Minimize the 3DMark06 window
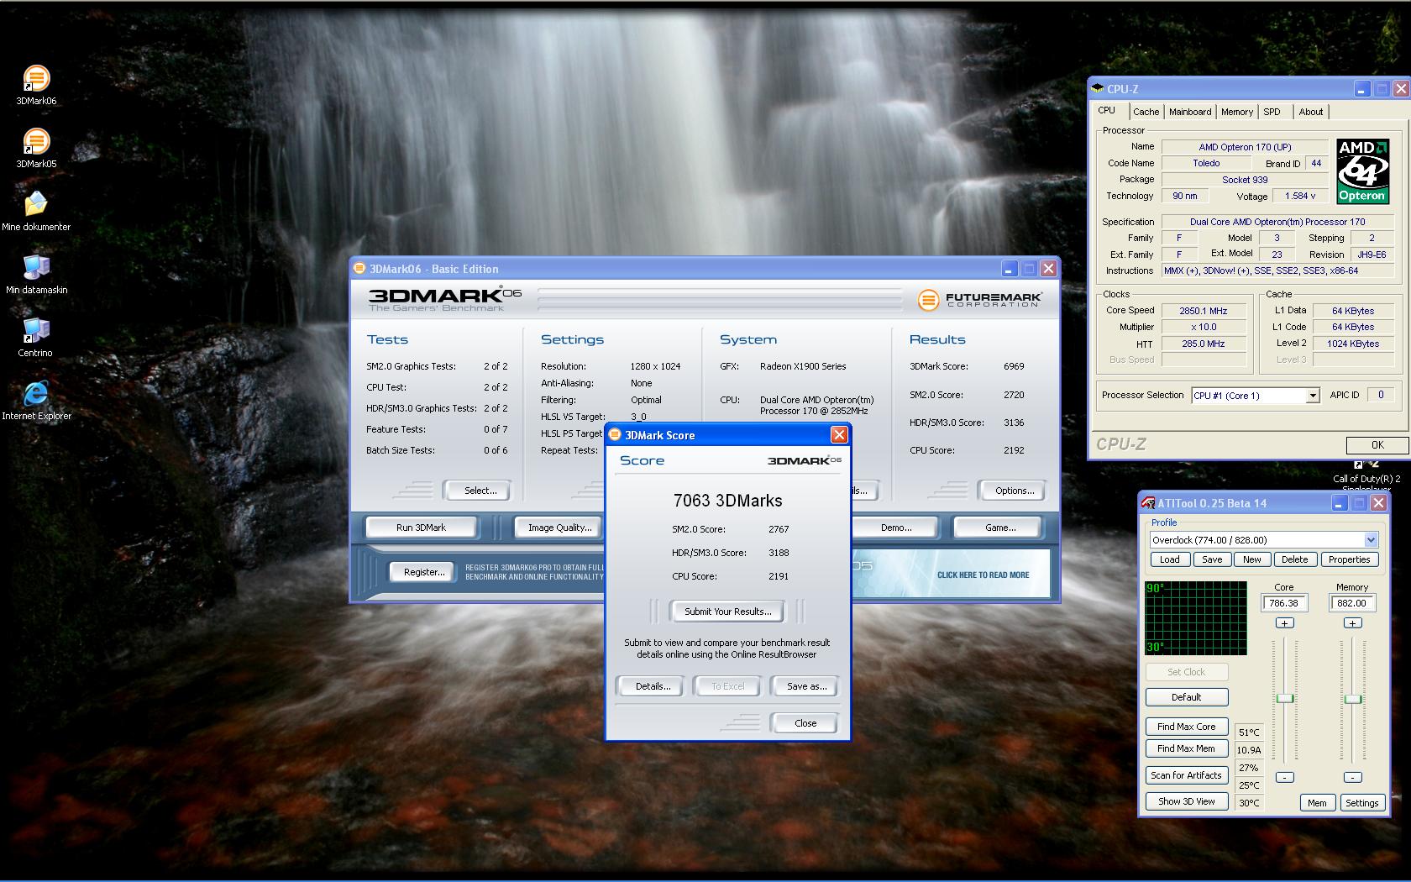Viewport: 1411px width, 882px height. [1010, 269]
